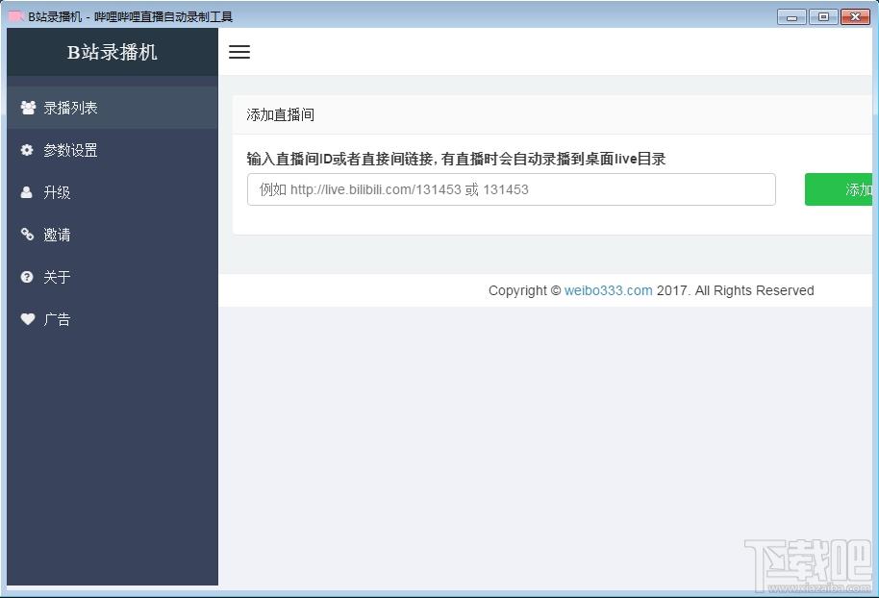
Task: Open the 关于 about page
Action: [x=113, y=277]
